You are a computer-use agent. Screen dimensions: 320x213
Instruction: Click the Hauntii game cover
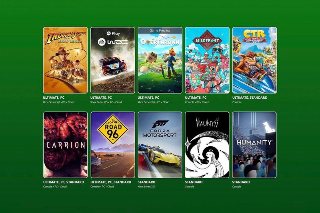click(207, 145)
